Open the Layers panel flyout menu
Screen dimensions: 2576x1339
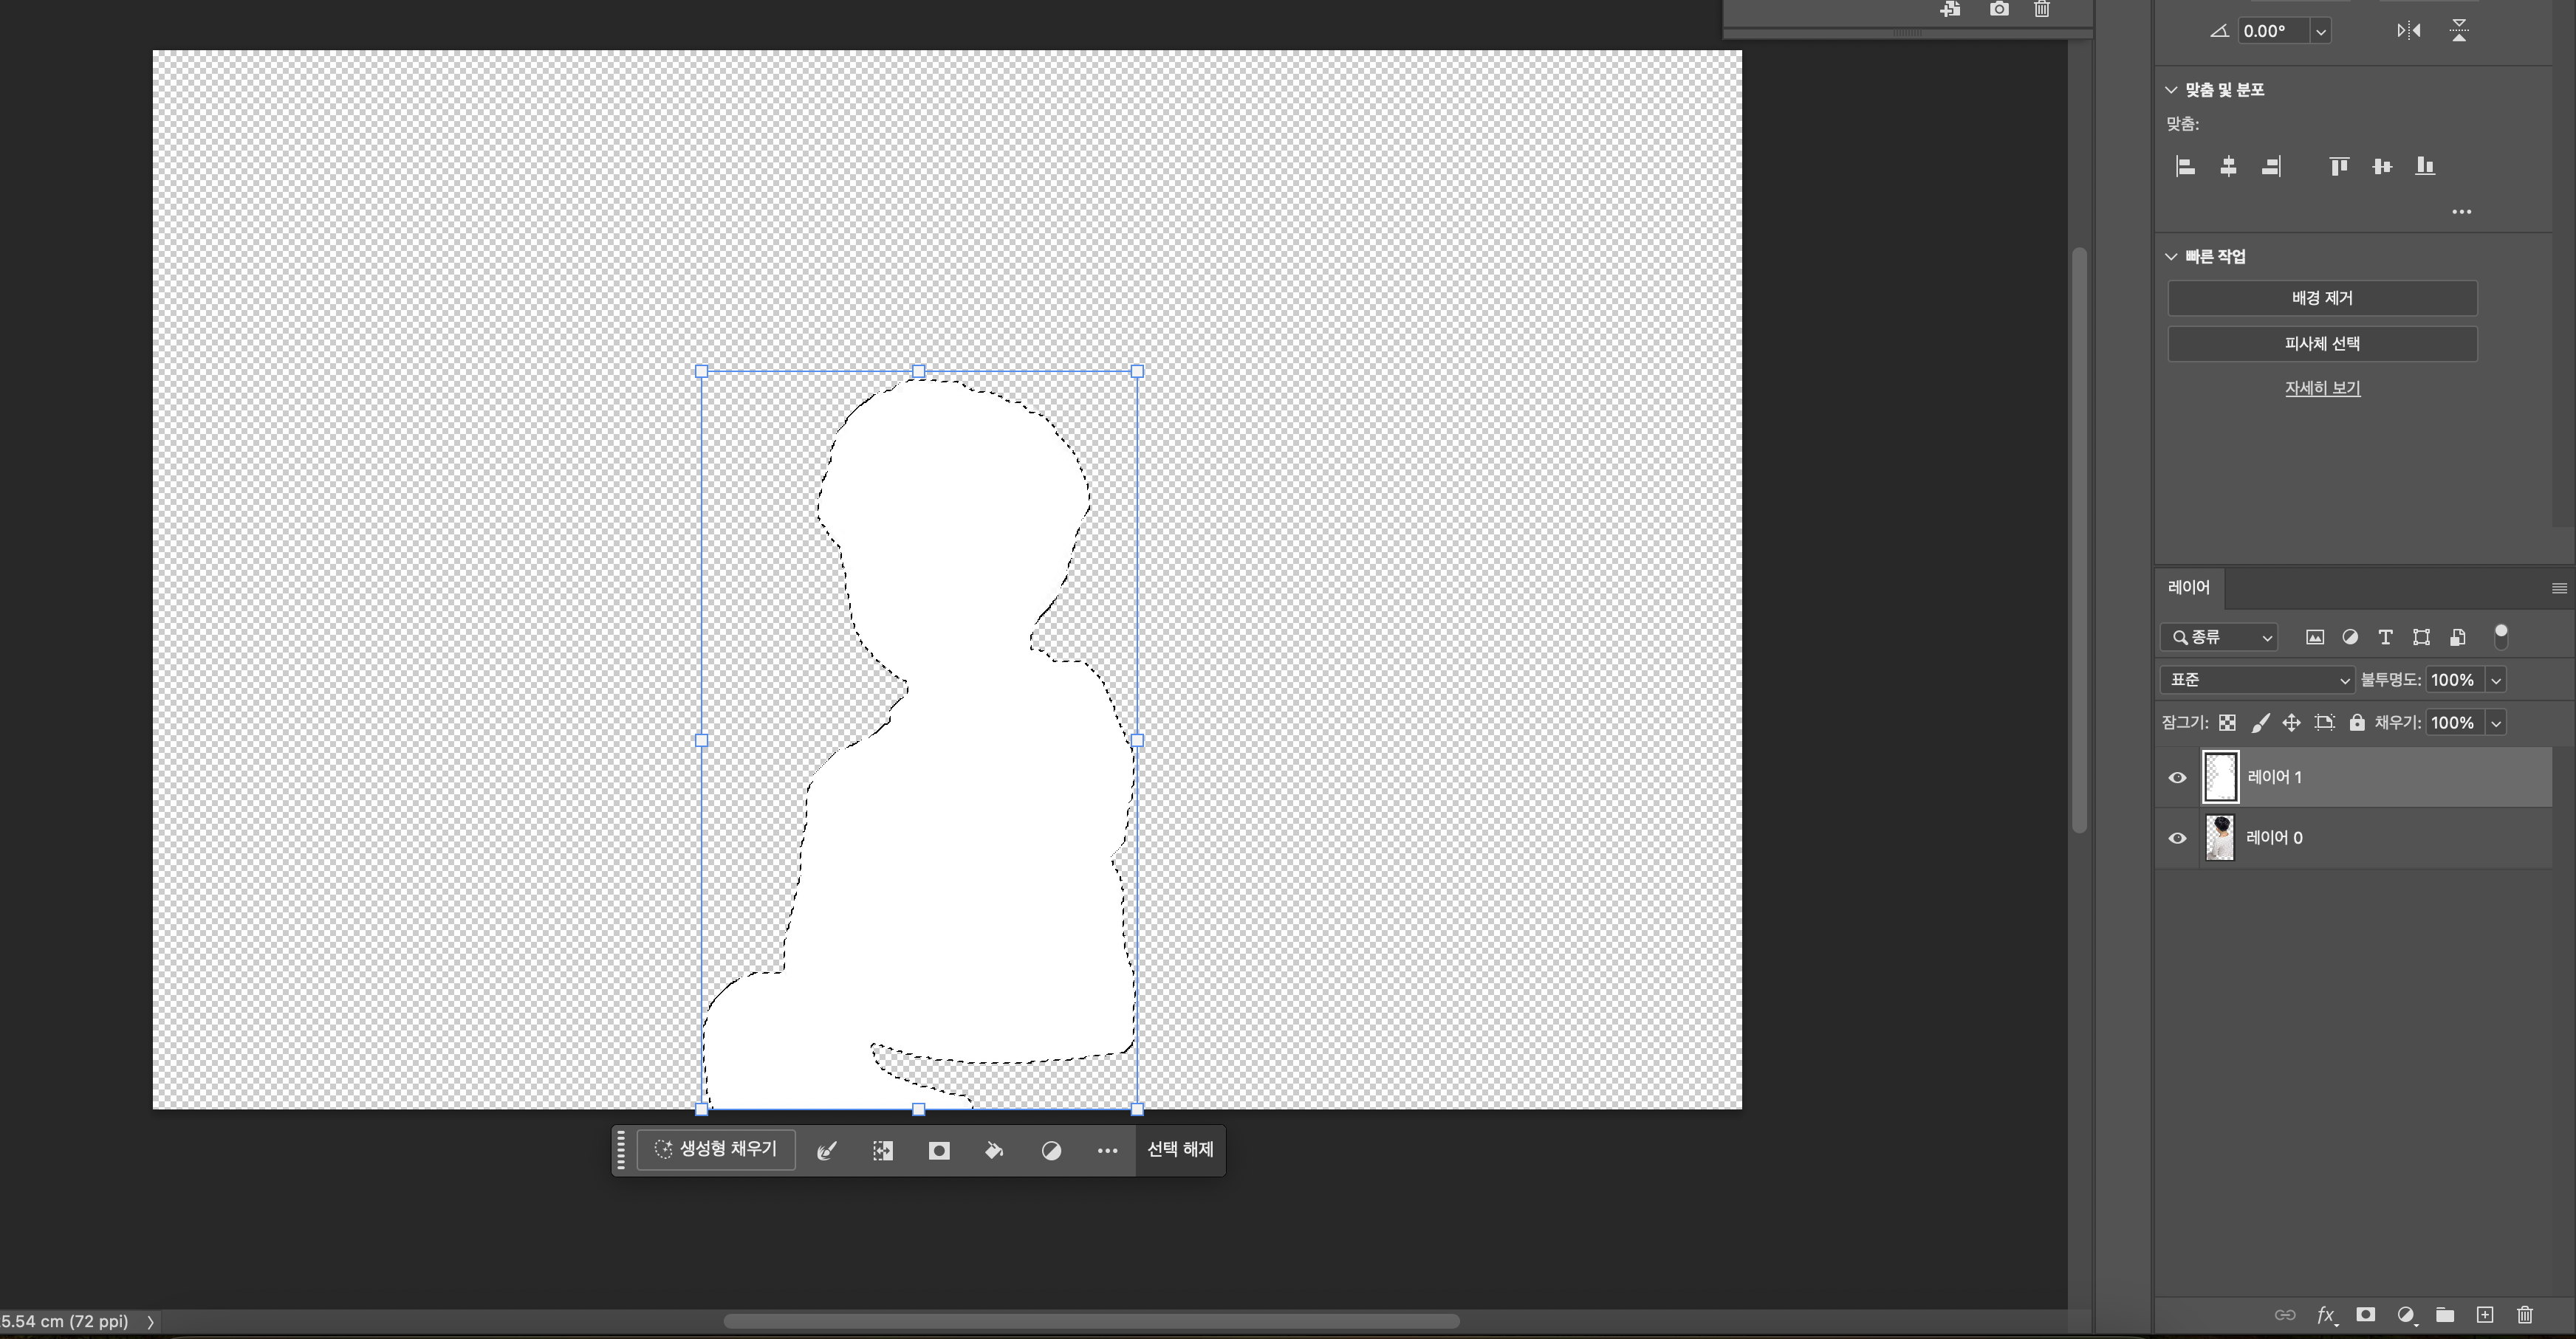click(2559, 588)
